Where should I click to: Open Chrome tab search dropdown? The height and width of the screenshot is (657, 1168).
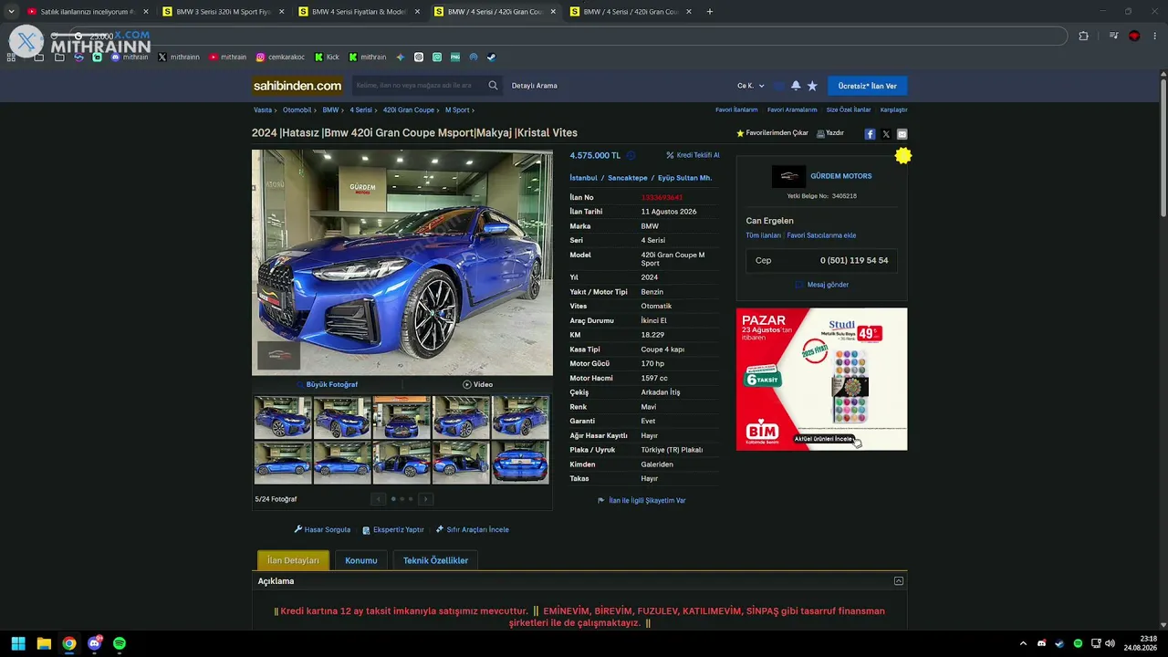[11, 12]
